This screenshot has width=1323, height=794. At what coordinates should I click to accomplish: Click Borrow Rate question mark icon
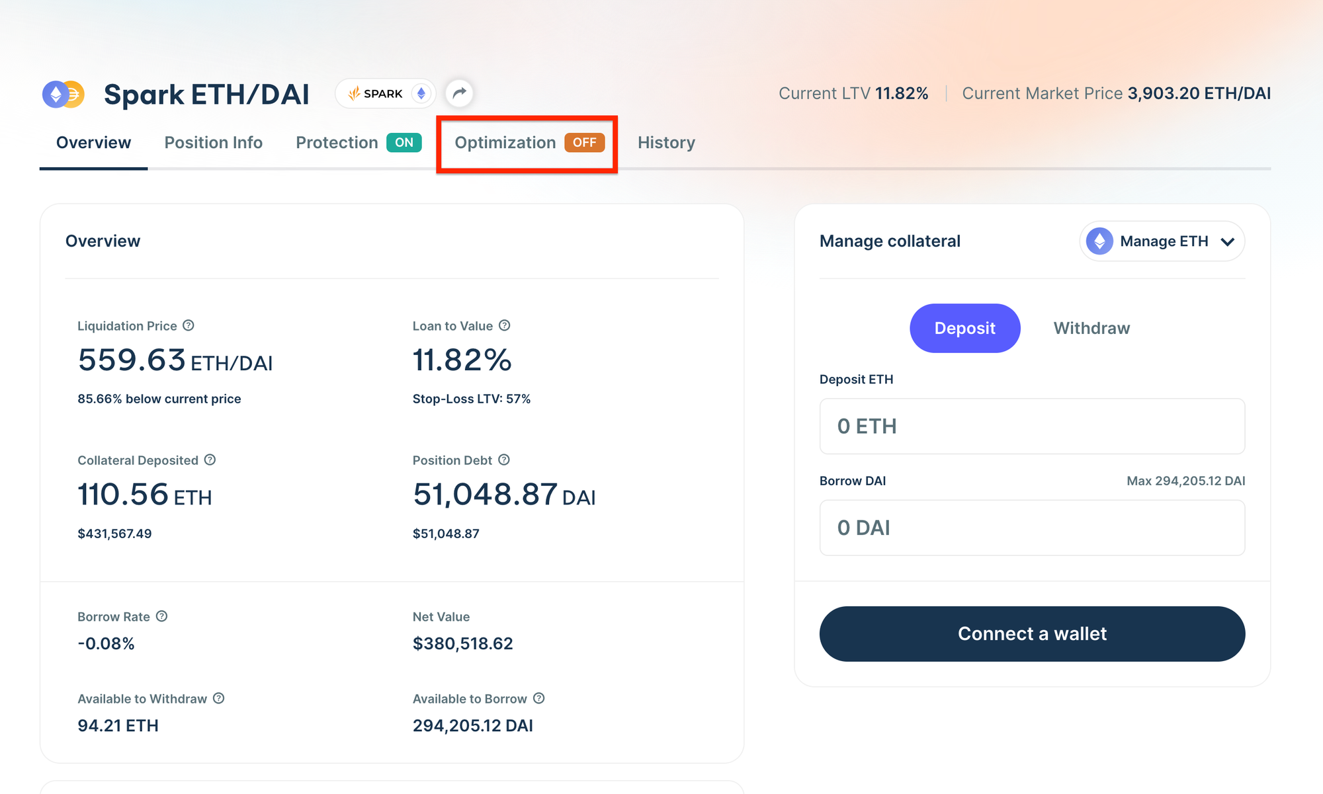click(162, 616)
